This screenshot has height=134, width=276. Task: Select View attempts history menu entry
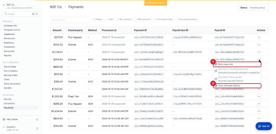coord(237,86)
